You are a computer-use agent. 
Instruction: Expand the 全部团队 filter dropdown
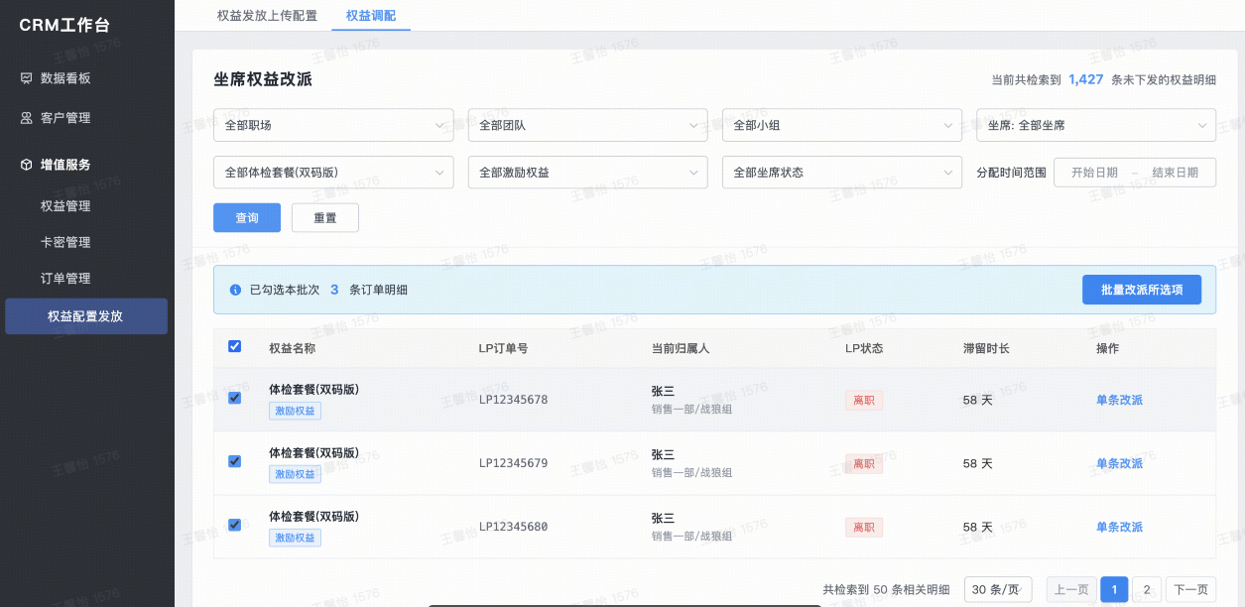(587, 126)
